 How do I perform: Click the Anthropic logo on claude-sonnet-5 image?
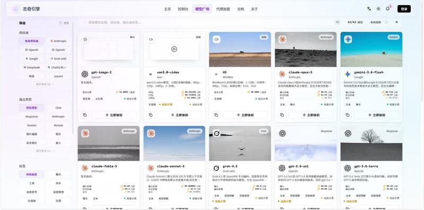click(x=151, y=133)
